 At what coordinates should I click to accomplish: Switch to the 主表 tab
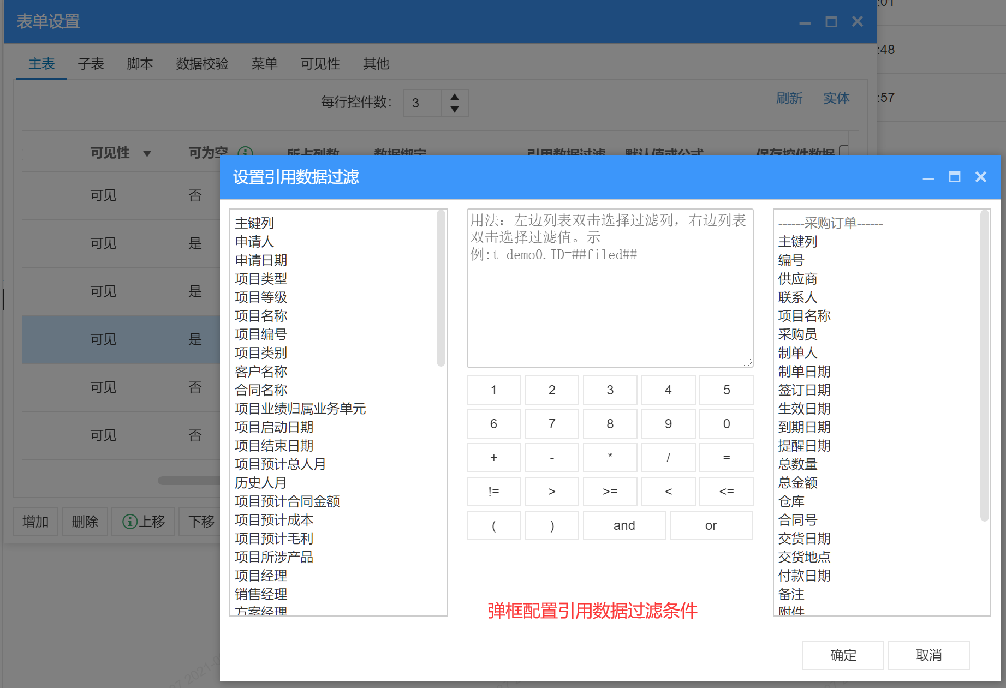tap(41, 64)
